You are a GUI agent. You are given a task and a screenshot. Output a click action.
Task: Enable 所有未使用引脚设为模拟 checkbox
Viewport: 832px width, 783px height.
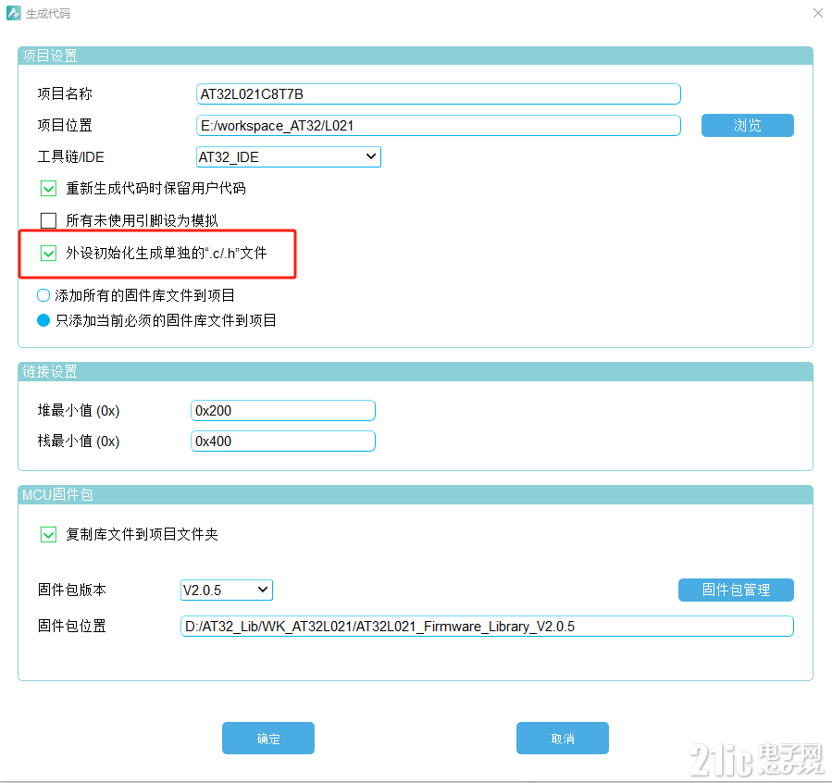48,220
